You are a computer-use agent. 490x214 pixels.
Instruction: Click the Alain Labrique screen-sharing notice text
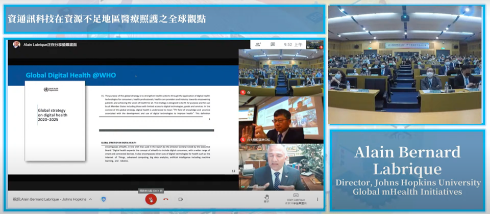tap(50, 45)
